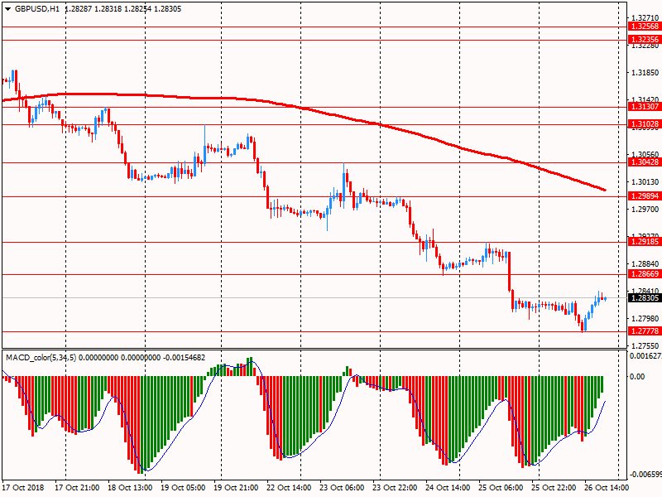662x497 pixels.
Task: Click the 1.27980 price scale value
Action: [645, 318]
